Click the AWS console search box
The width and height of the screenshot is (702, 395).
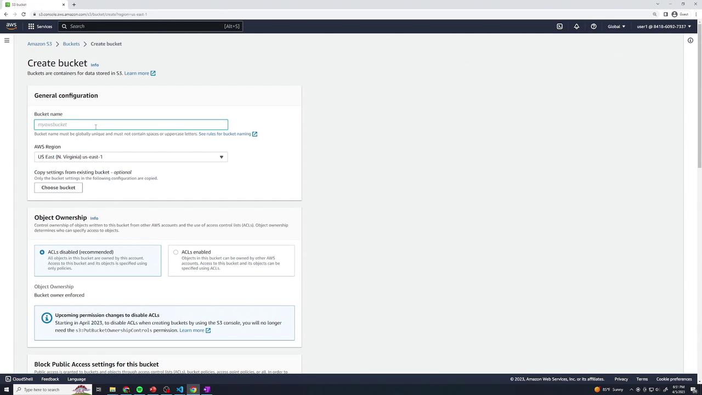[x=150, y=26]
